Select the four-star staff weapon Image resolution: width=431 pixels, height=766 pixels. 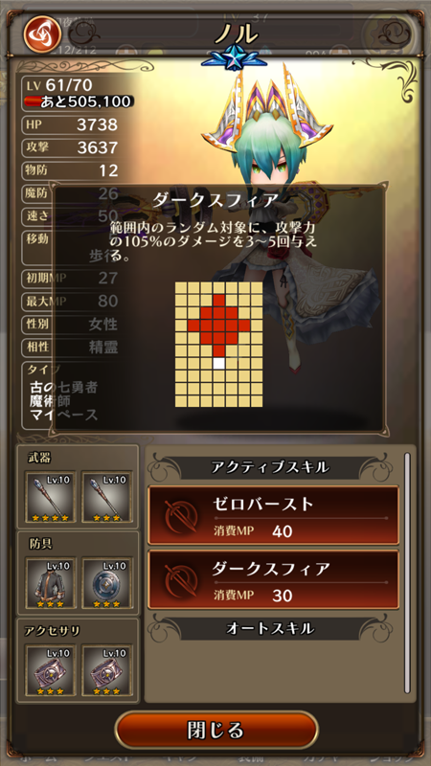[51, 497]
